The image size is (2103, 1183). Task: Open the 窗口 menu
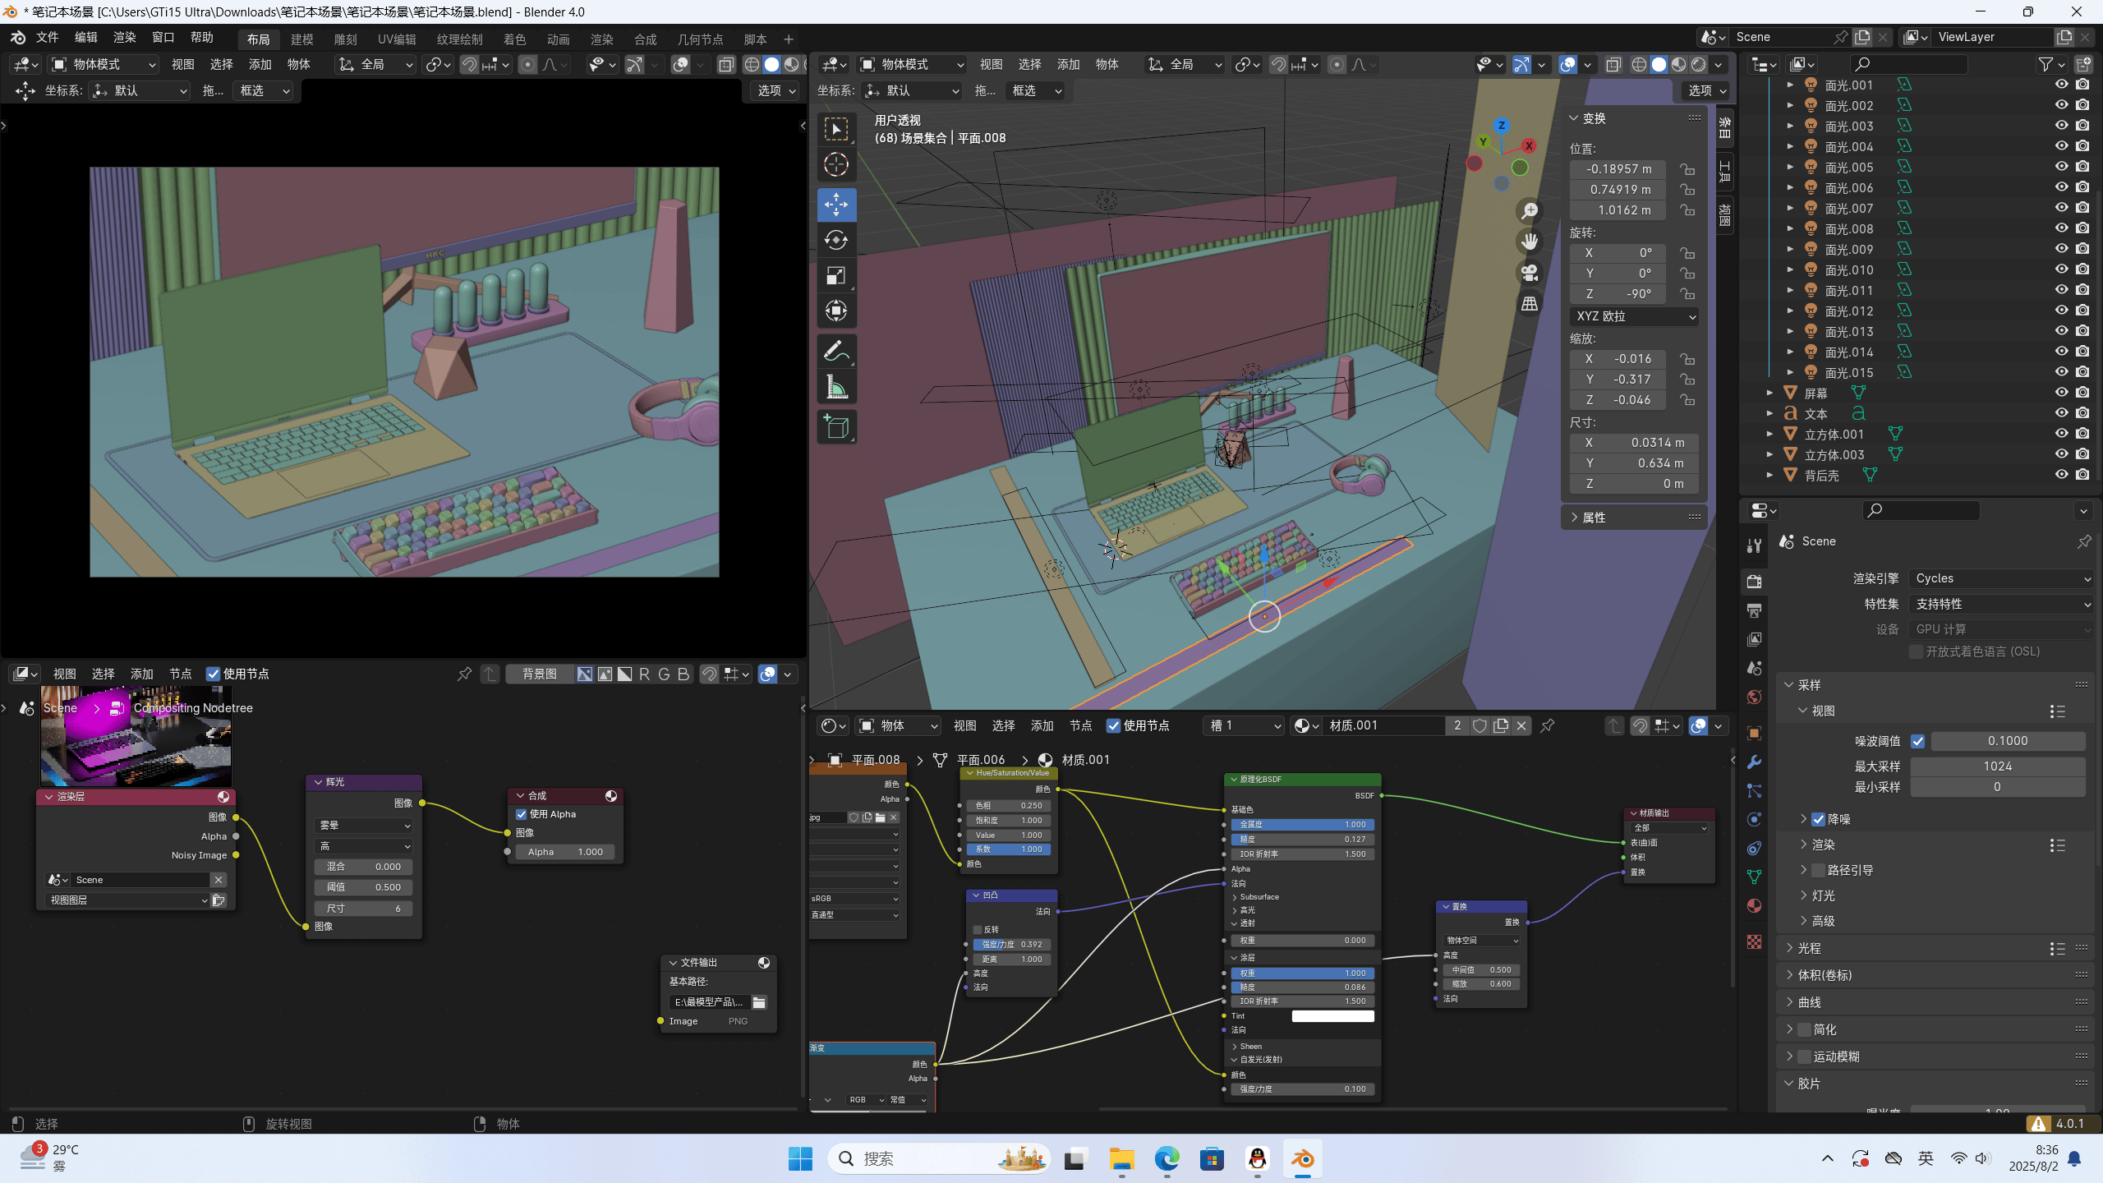pyautogui.click(x=163, y=37)
